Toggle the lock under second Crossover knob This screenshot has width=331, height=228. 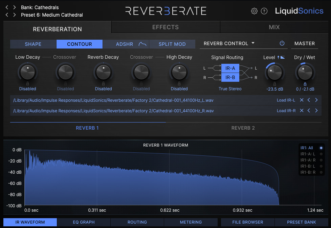tap(141, 83)
